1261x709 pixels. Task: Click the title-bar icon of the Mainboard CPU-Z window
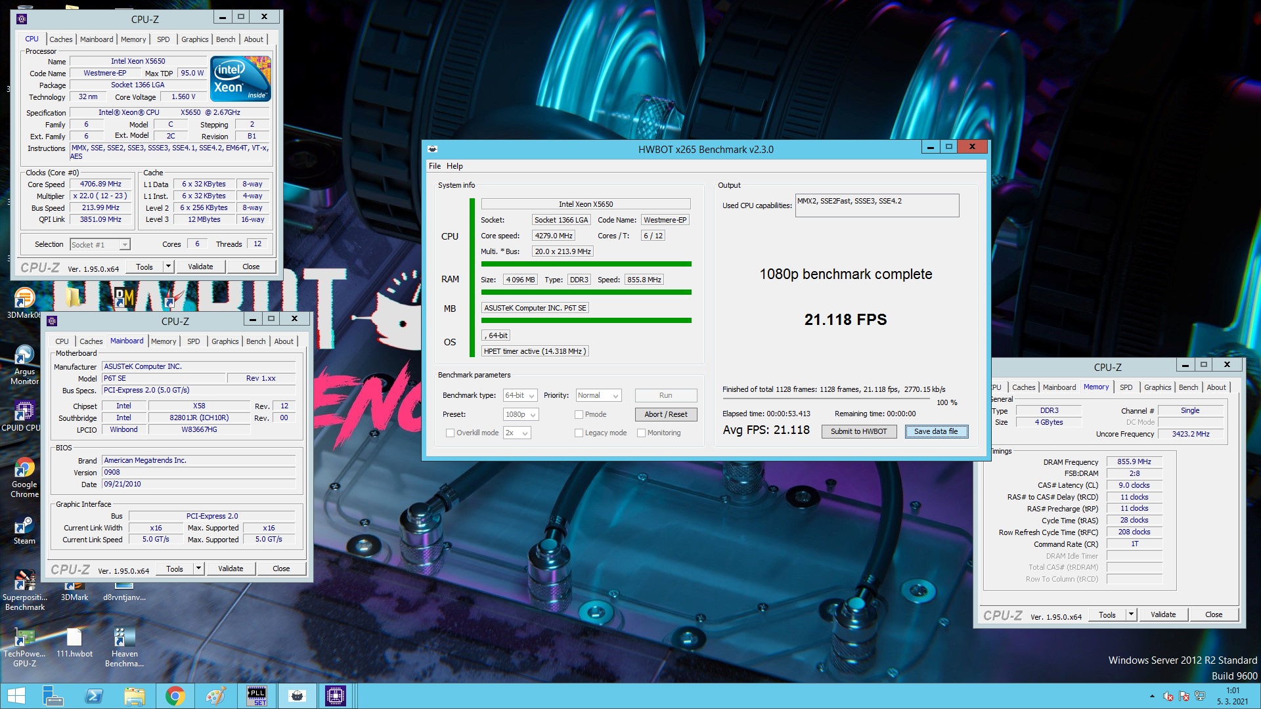click(x=52, y=320)
